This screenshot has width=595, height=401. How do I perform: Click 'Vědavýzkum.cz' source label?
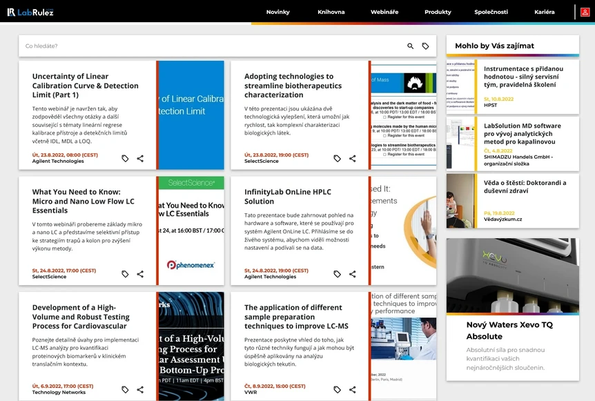tap(503, 219)
